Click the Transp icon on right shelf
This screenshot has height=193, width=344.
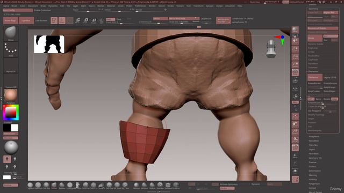tap(295, 156)
